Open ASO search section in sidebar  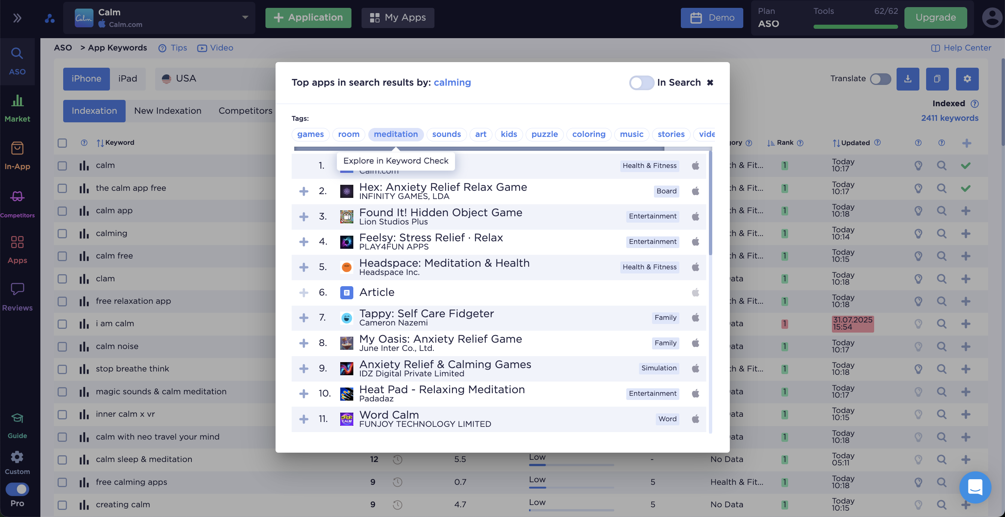coord(17,61)
